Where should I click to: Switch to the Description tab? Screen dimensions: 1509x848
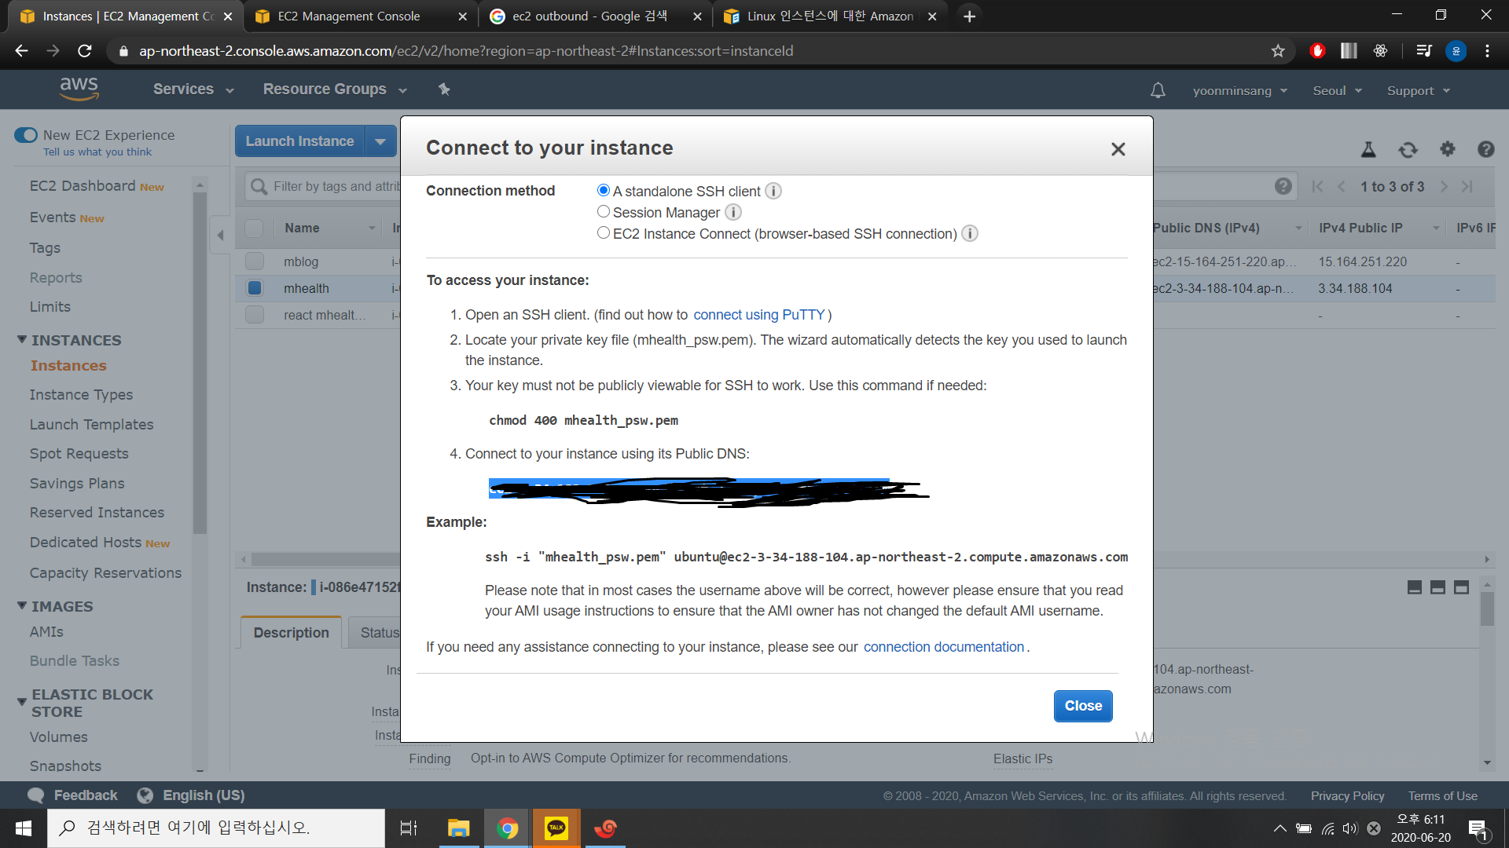[291, 633]
